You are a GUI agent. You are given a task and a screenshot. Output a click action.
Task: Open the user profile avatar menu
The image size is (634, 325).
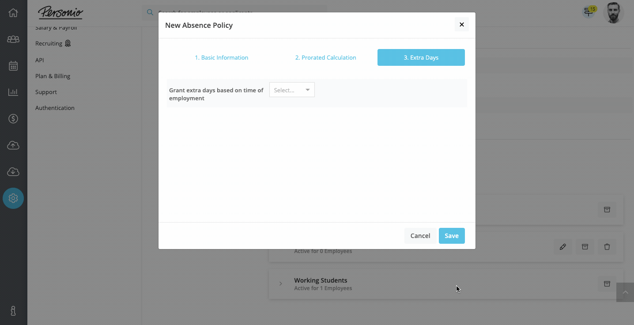click(x=614, y=13)
